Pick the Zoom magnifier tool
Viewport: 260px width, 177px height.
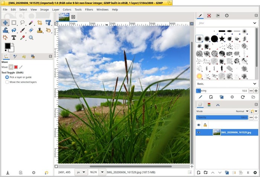pyautogui.click(x=31, y=37)
